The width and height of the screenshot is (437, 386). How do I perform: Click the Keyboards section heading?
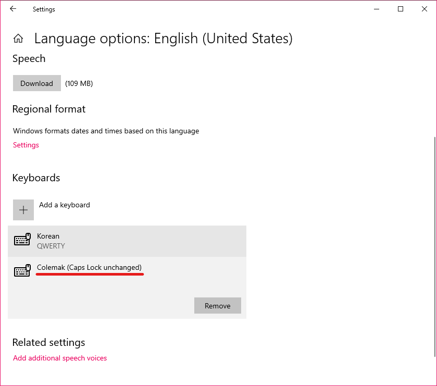tap(36, 178)
